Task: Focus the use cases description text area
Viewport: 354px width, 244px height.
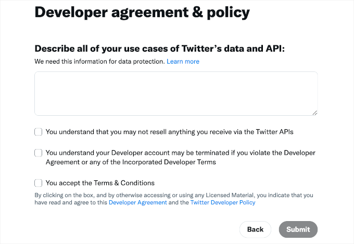Action: coord(176,94)
